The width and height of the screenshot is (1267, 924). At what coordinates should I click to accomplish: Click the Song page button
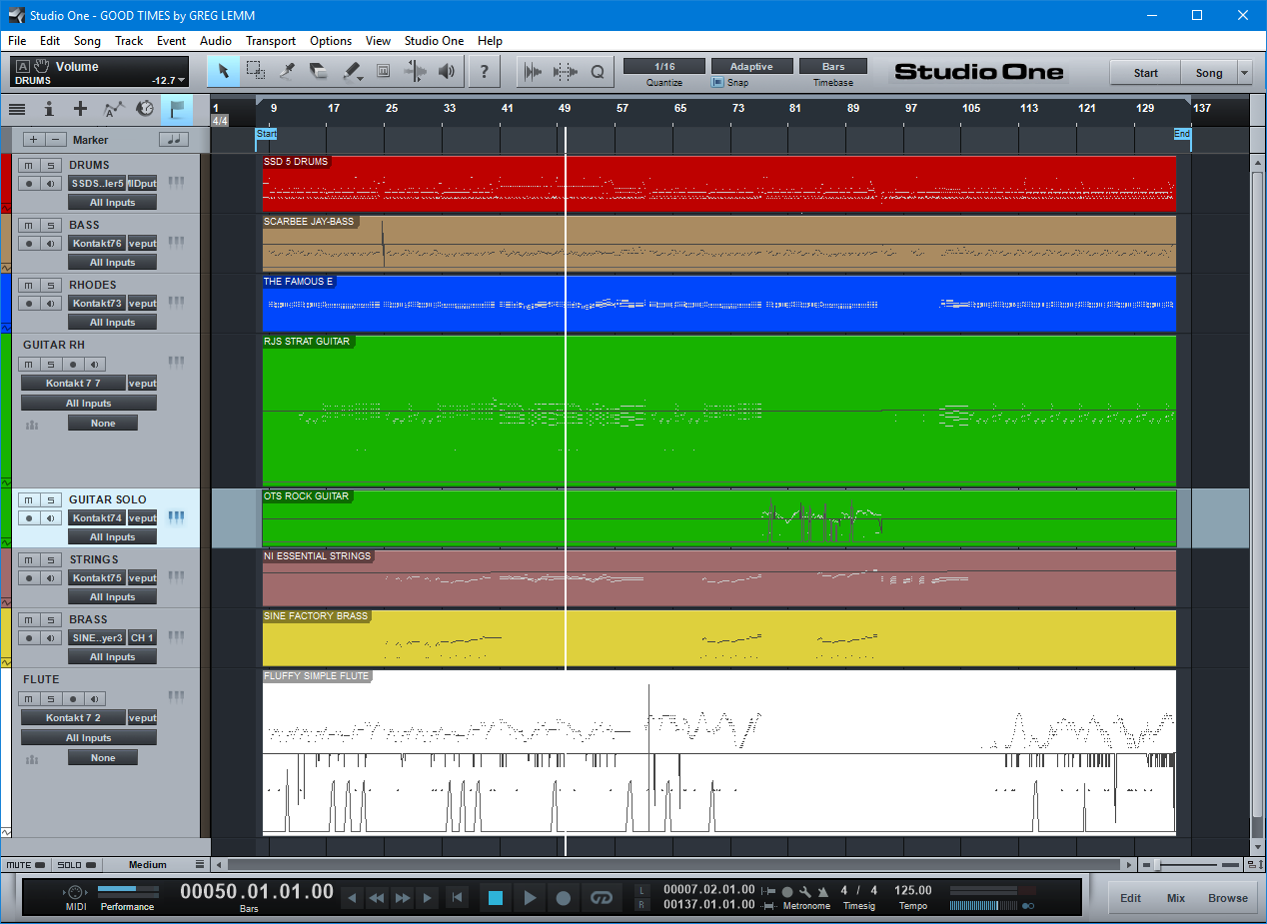(x=1209, y=73)
